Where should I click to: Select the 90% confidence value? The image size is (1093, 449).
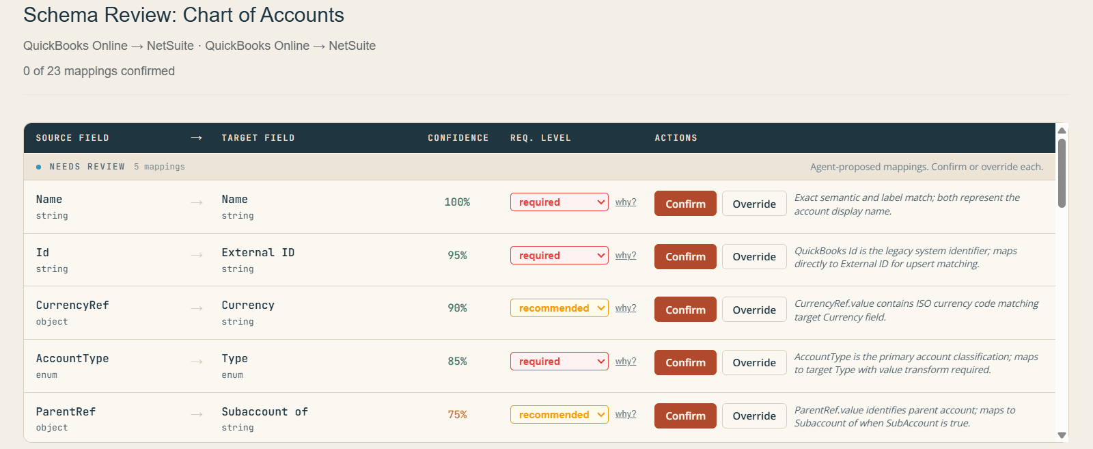point(457,308)
